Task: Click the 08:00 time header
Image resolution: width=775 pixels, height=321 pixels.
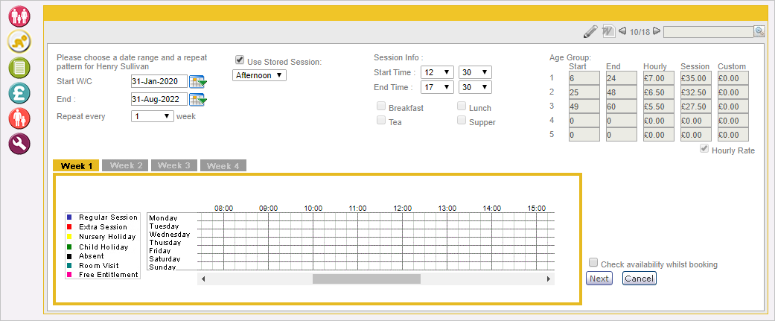Action: click(223, 209)
